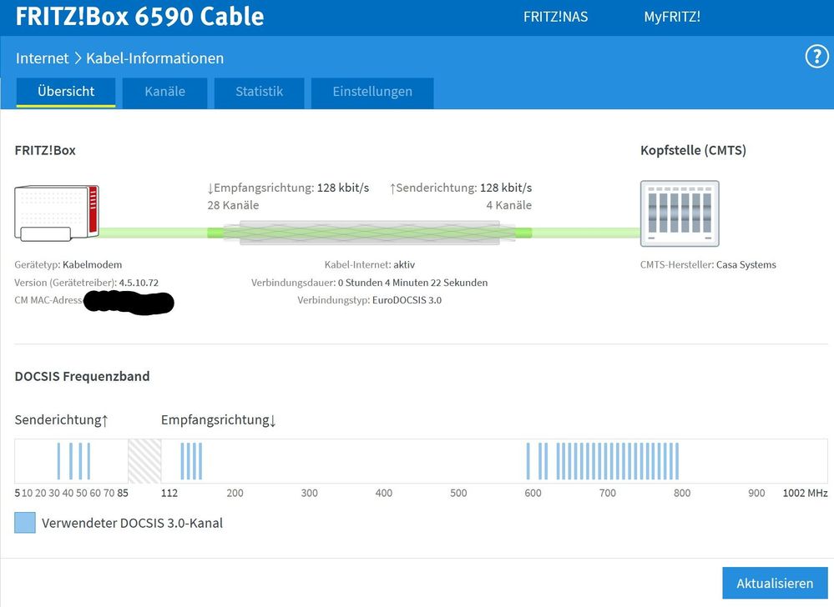Viewport: 834px width, 607px height.
Task: Click 'CMTS-Hersteller: Casa Systems' text
Action: (x=708, y=264)
